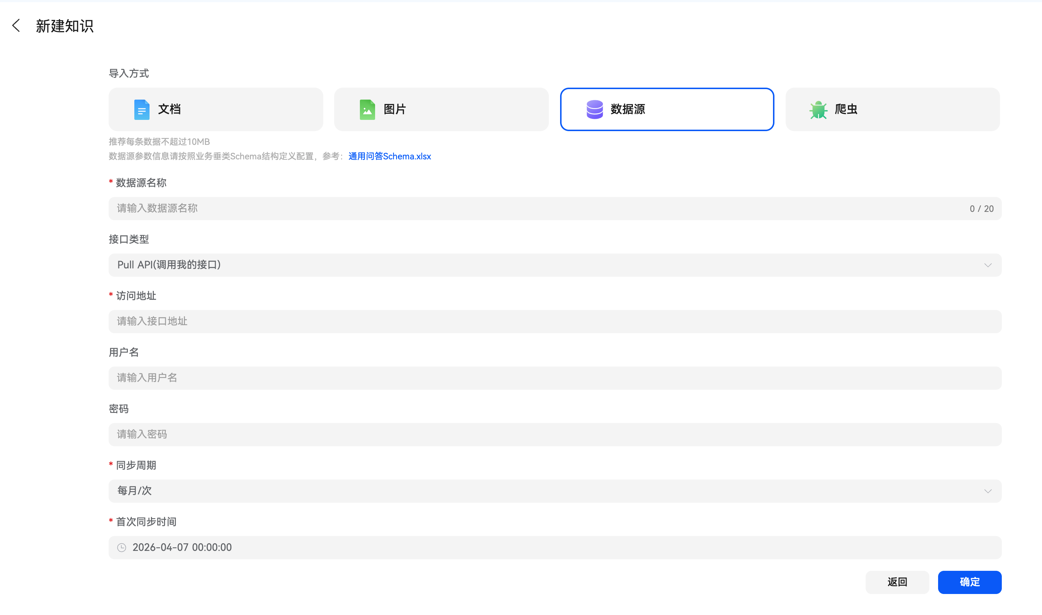This screenshot has height=615, width=1042.
Task: Open the 首次同步时间 date picker field
Action: (x=555, y=547)
